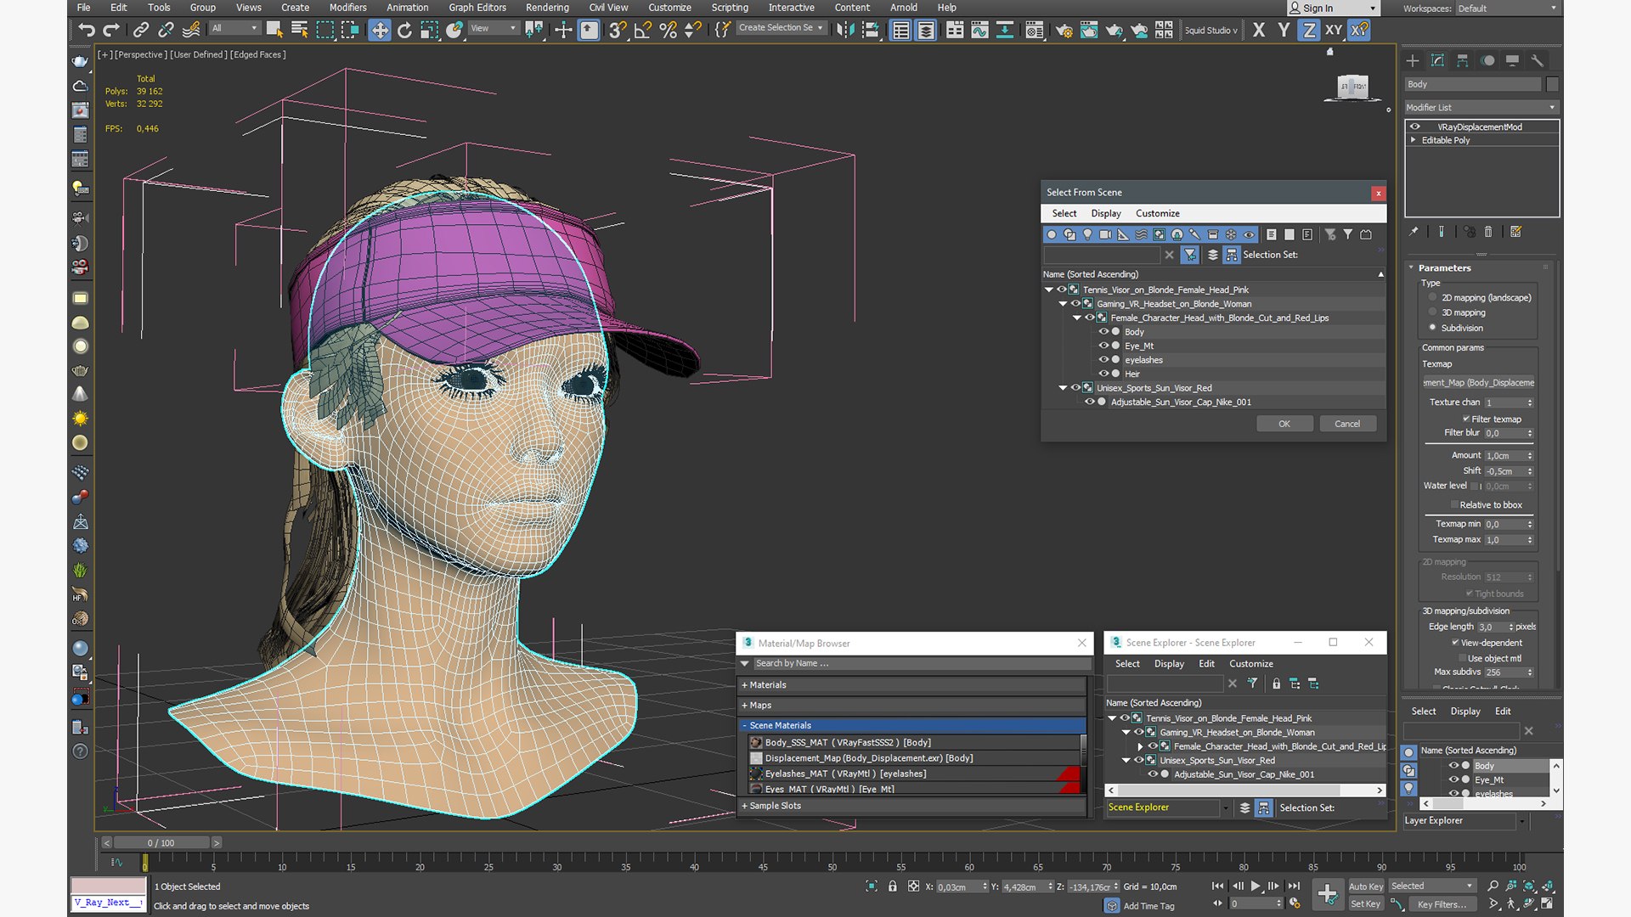Select the 3D mapping radio option

click(1432, 312)
